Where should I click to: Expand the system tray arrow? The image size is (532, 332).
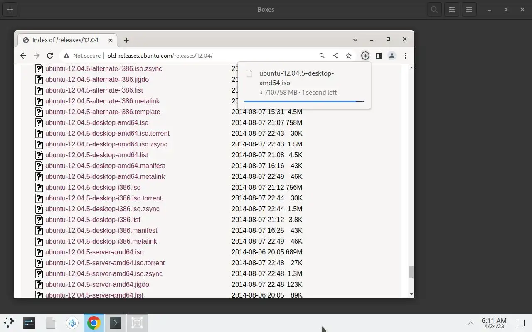point(471,323)
